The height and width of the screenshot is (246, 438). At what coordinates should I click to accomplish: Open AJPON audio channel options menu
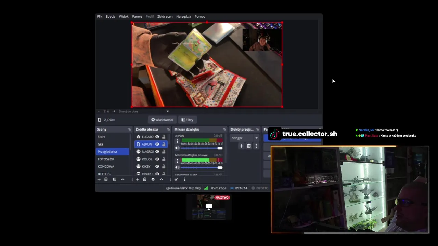pos(177,141)
